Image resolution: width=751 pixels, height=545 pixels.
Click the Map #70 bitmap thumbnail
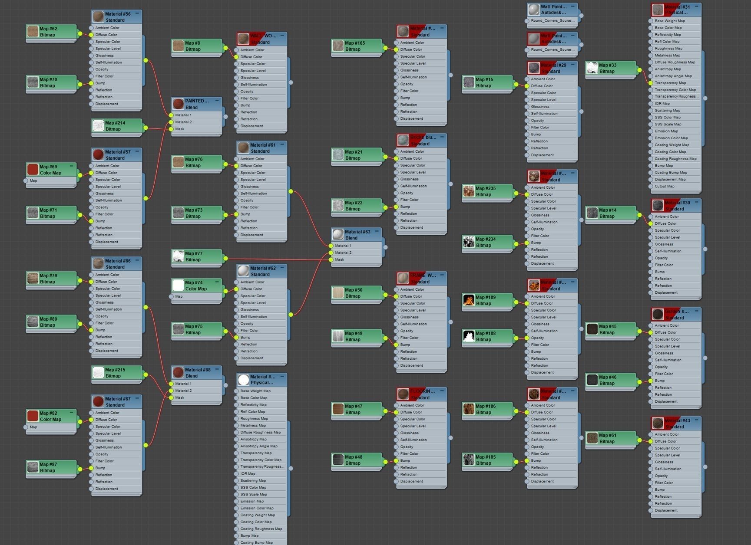[x=33, y=82]
